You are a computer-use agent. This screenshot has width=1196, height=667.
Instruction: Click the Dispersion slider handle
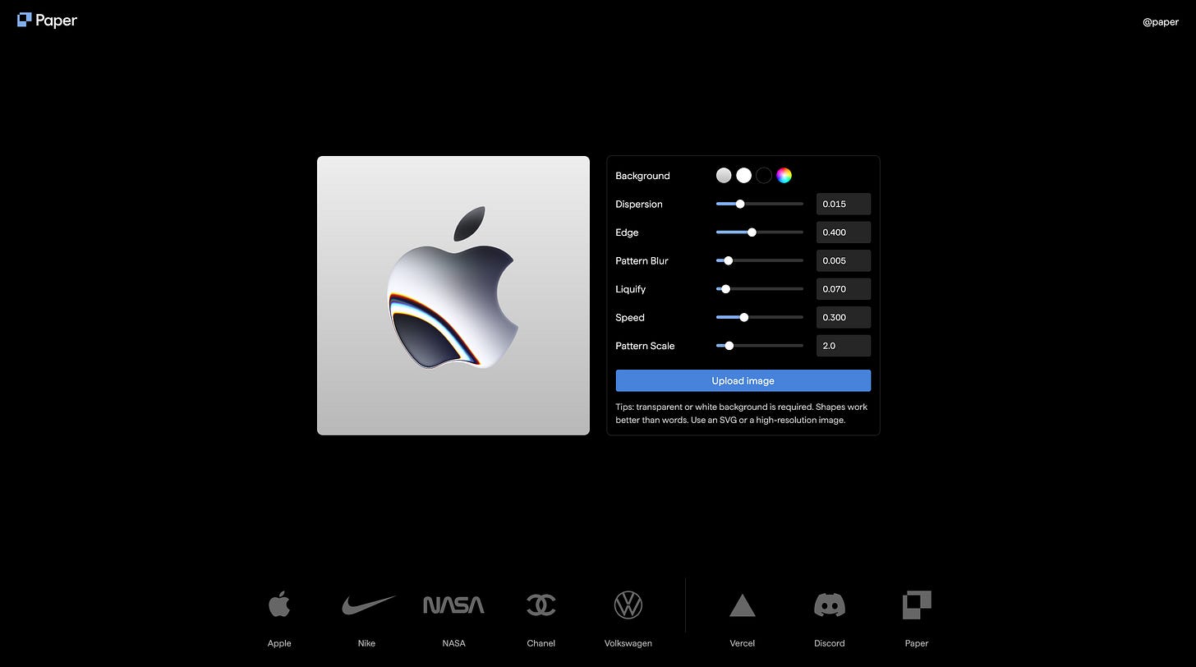pos(740,204)
